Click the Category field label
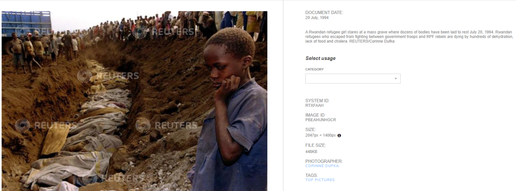Screen dimensions: 516x191 [314, 69]
